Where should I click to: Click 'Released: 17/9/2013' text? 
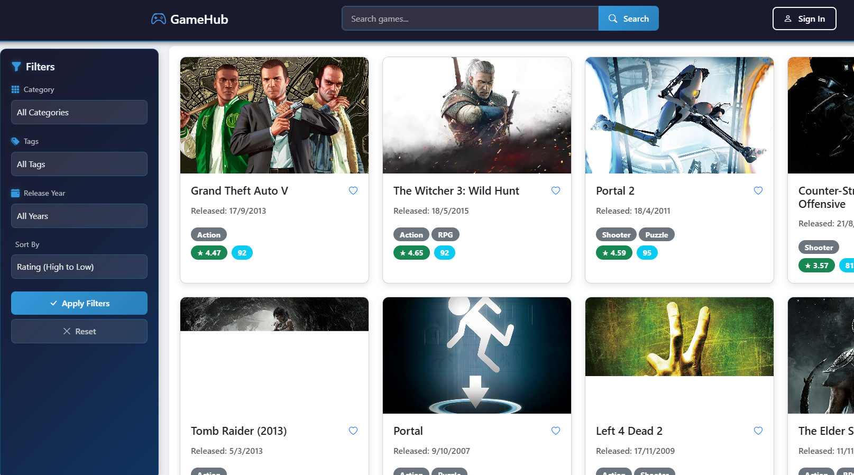click(228, 211)
